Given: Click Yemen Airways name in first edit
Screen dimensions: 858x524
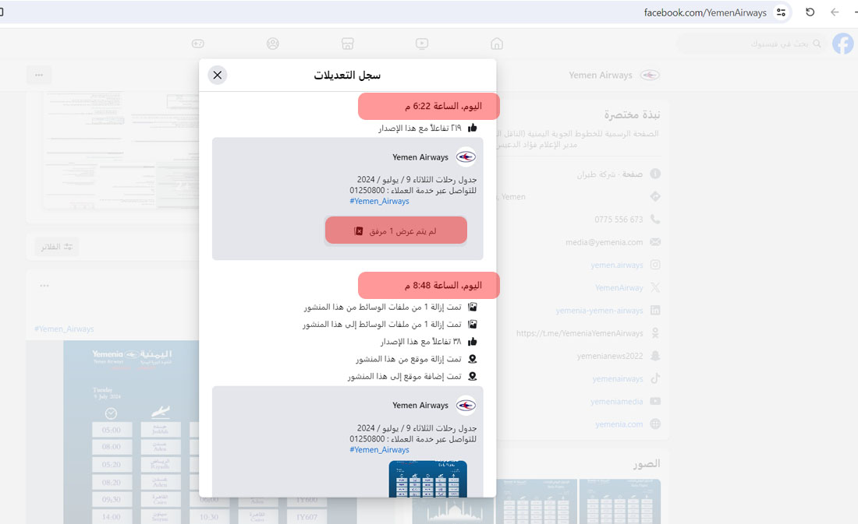Looking at the screenshot, I should (x=420, y=157).
